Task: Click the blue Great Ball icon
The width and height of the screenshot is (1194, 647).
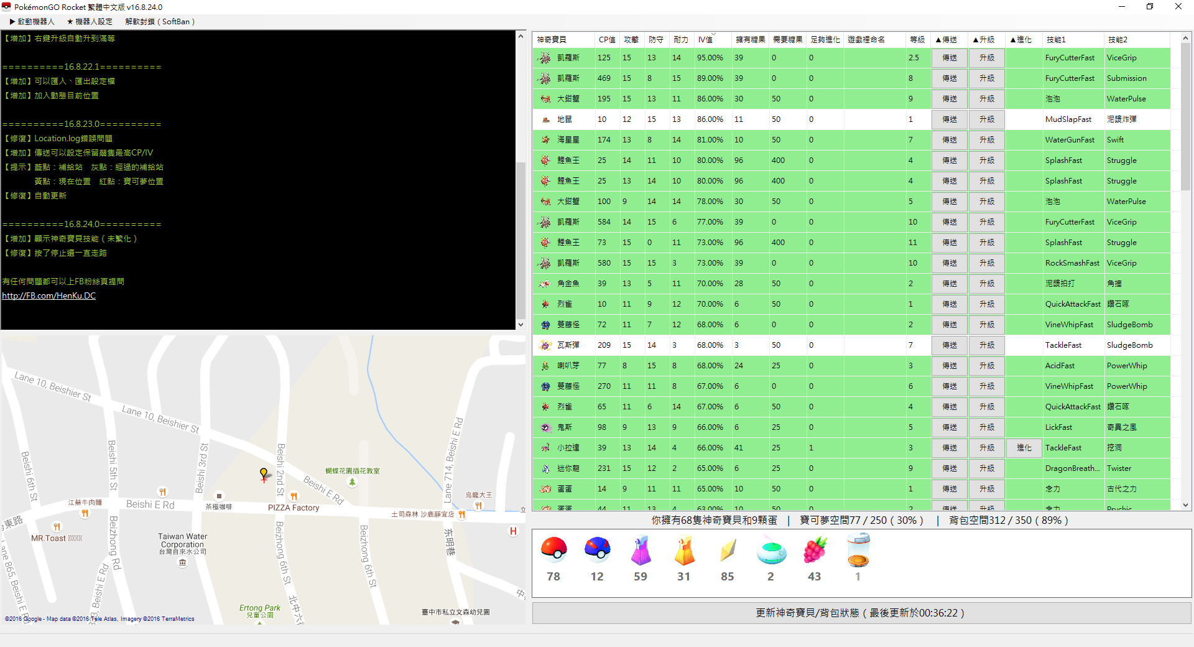Action: tap(597, 550)
